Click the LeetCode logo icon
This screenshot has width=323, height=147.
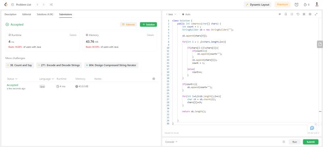6,4
